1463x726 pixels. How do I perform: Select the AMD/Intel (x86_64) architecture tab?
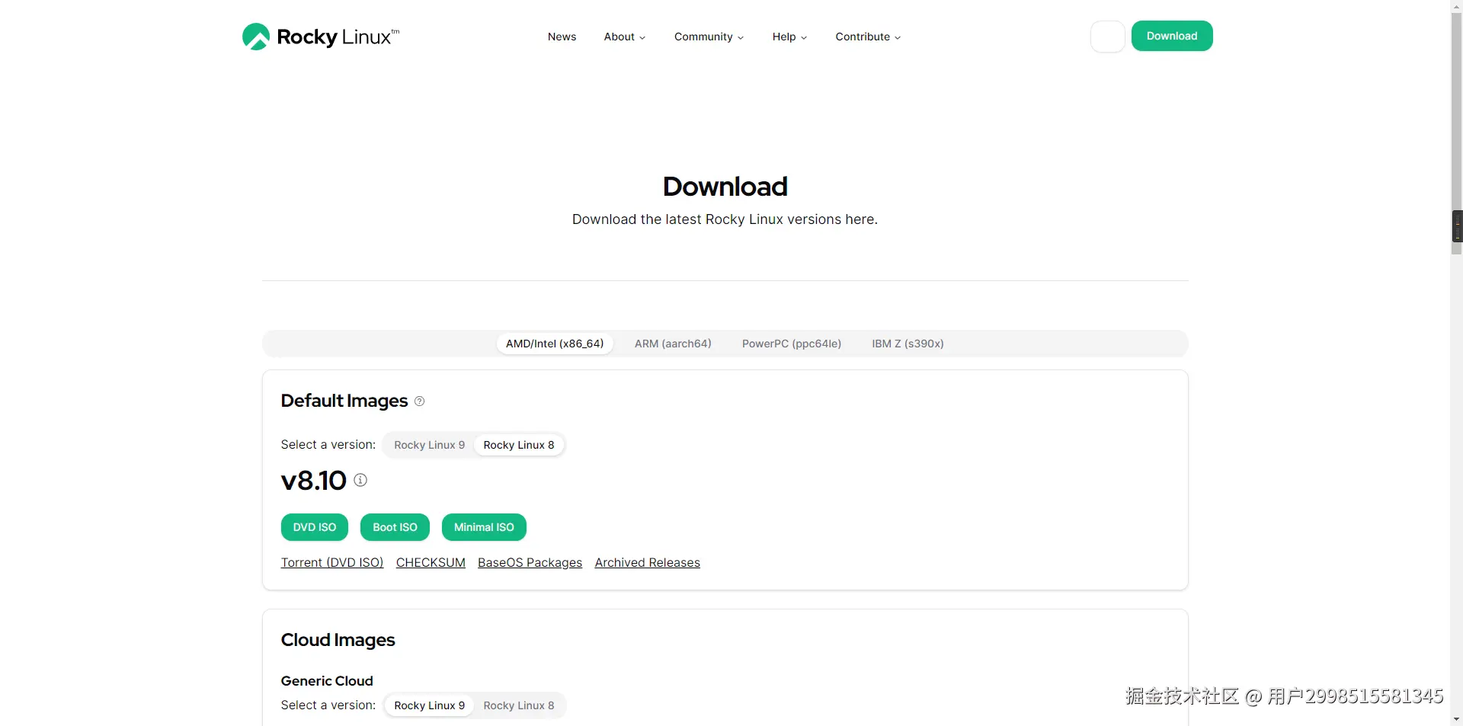[555, 344]
